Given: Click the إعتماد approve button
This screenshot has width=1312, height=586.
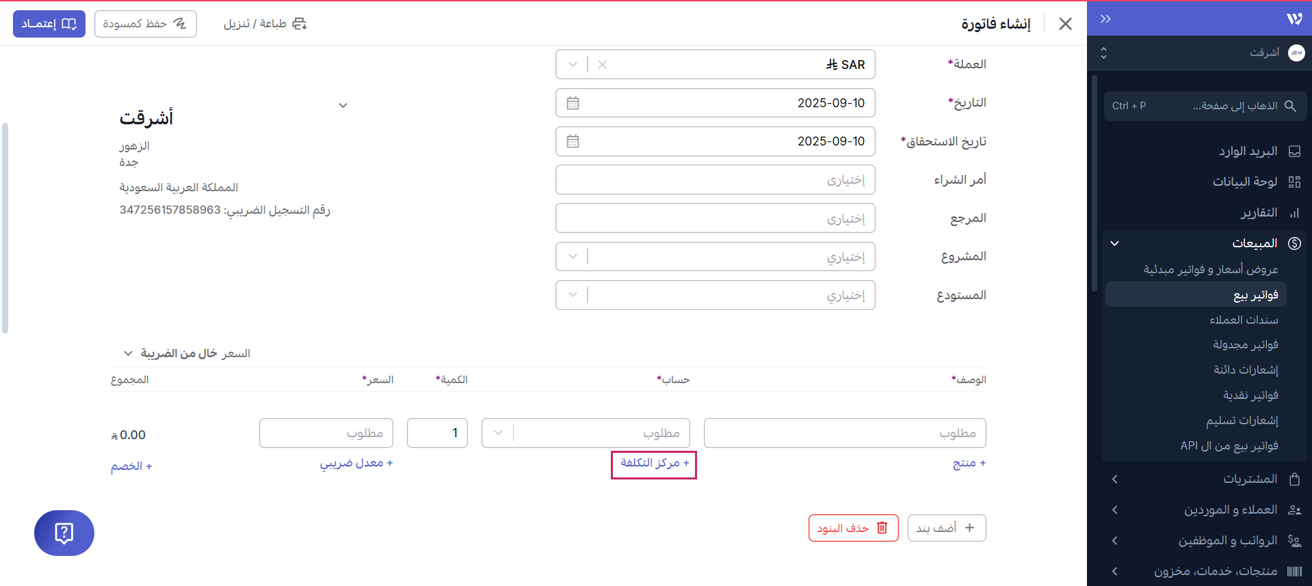Looking at the screenshot, I should 49,24.
